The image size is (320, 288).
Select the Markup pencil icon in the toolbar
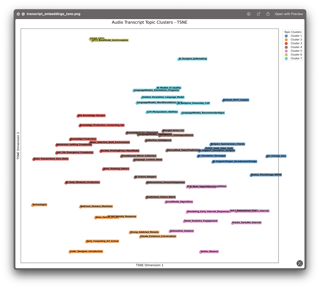click(249, 14)
